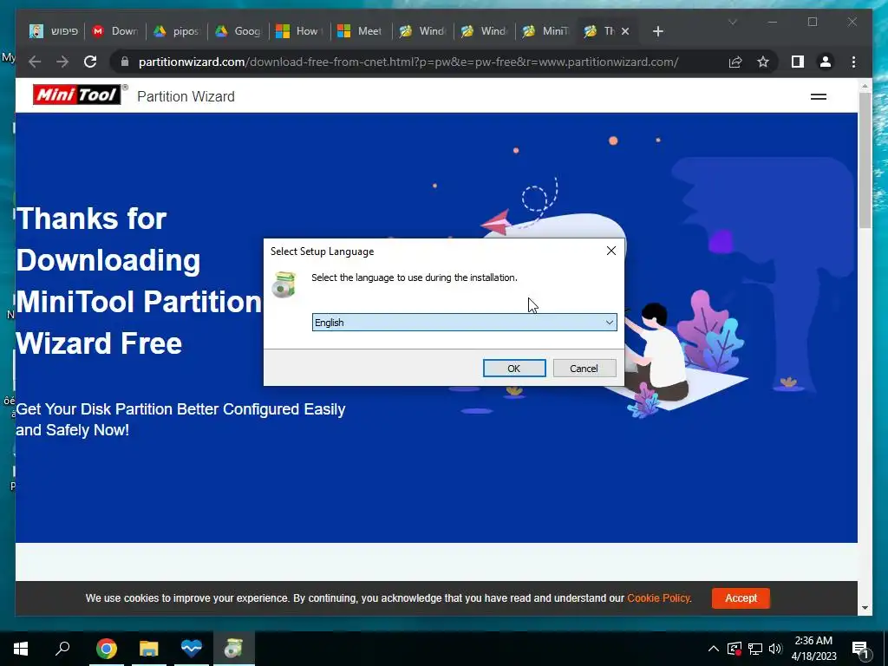Screen dimensions: 888x666
Task: Go forward in browser history
Action: pos(62,62)
